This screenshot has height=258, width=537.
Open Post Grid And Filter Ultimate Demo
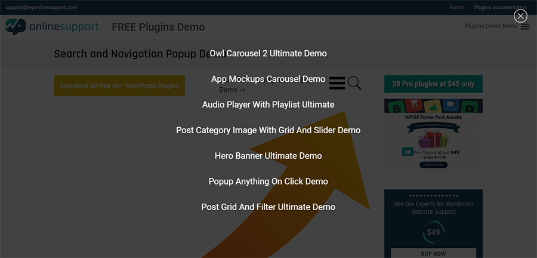[x=268, y=207]
